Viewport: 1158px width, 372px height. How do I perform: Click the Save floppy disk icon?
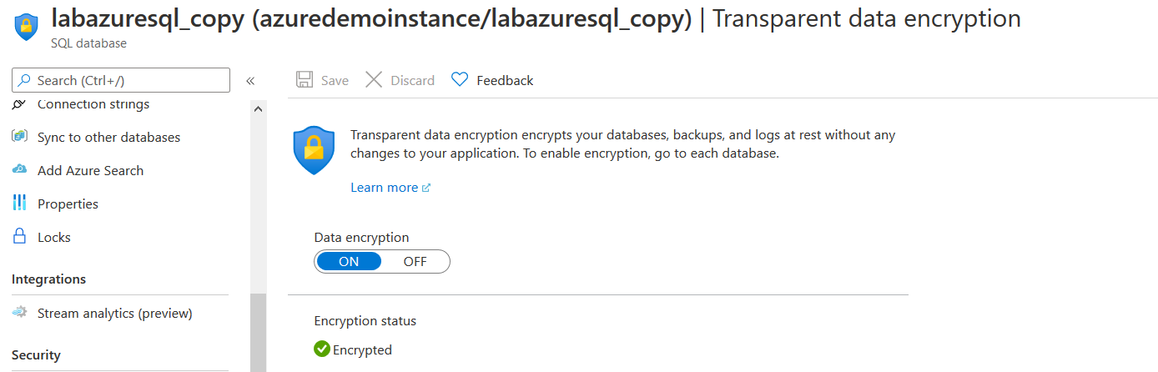[x=305, y=80]
